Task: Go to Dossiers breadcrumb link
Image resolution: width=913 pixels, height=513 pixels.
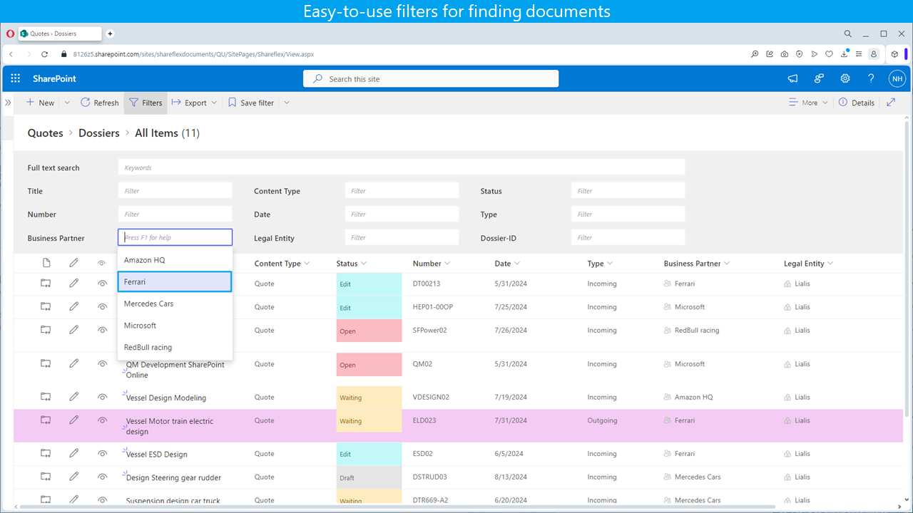Action: click(99, 133)
